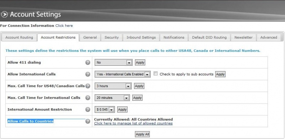The image size is (285, 139).
Task: Show help for Max. Call Time International Calls
Action: point(88,98)
